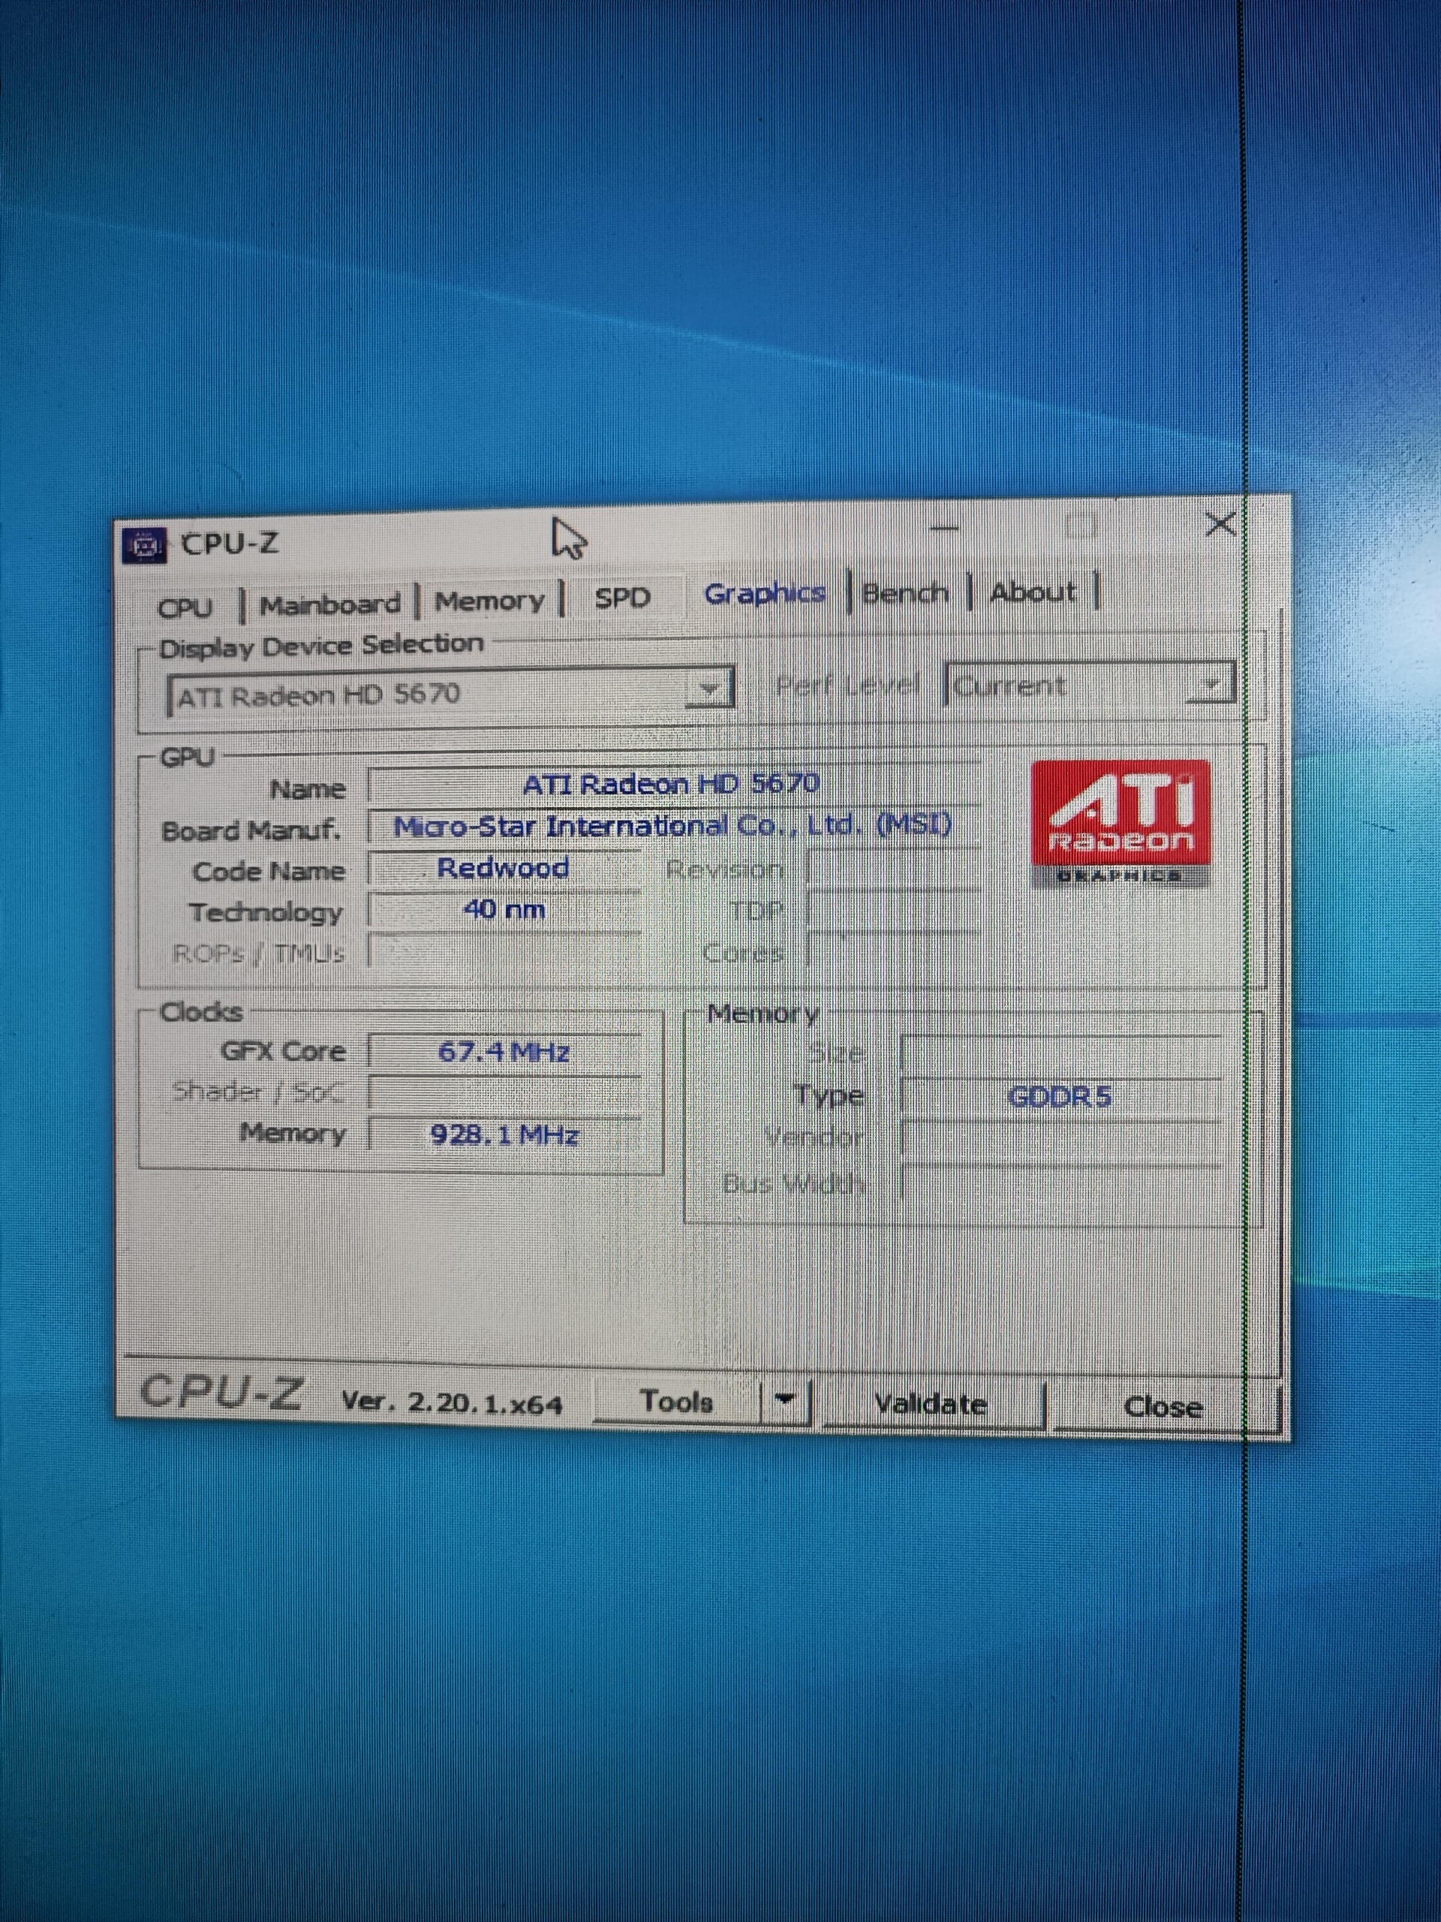Click the Code Name value Redwood
The image size is (1441, 1922).
click(x=504, y=868)
